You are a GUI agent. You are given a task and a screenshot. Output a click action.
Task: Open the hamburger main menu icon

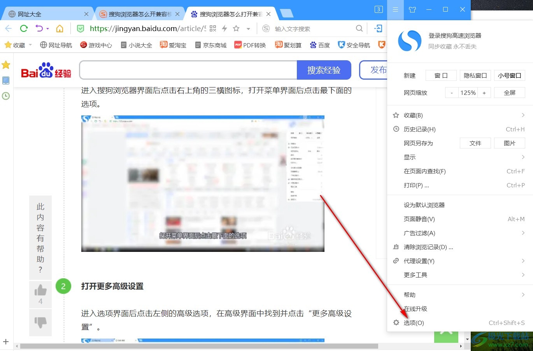pyautogui.click(x=395, y=9)
